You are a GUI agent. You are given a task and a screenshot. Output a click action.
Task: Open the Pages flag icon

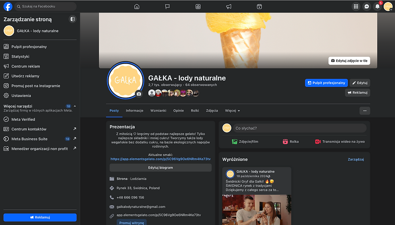167,6
